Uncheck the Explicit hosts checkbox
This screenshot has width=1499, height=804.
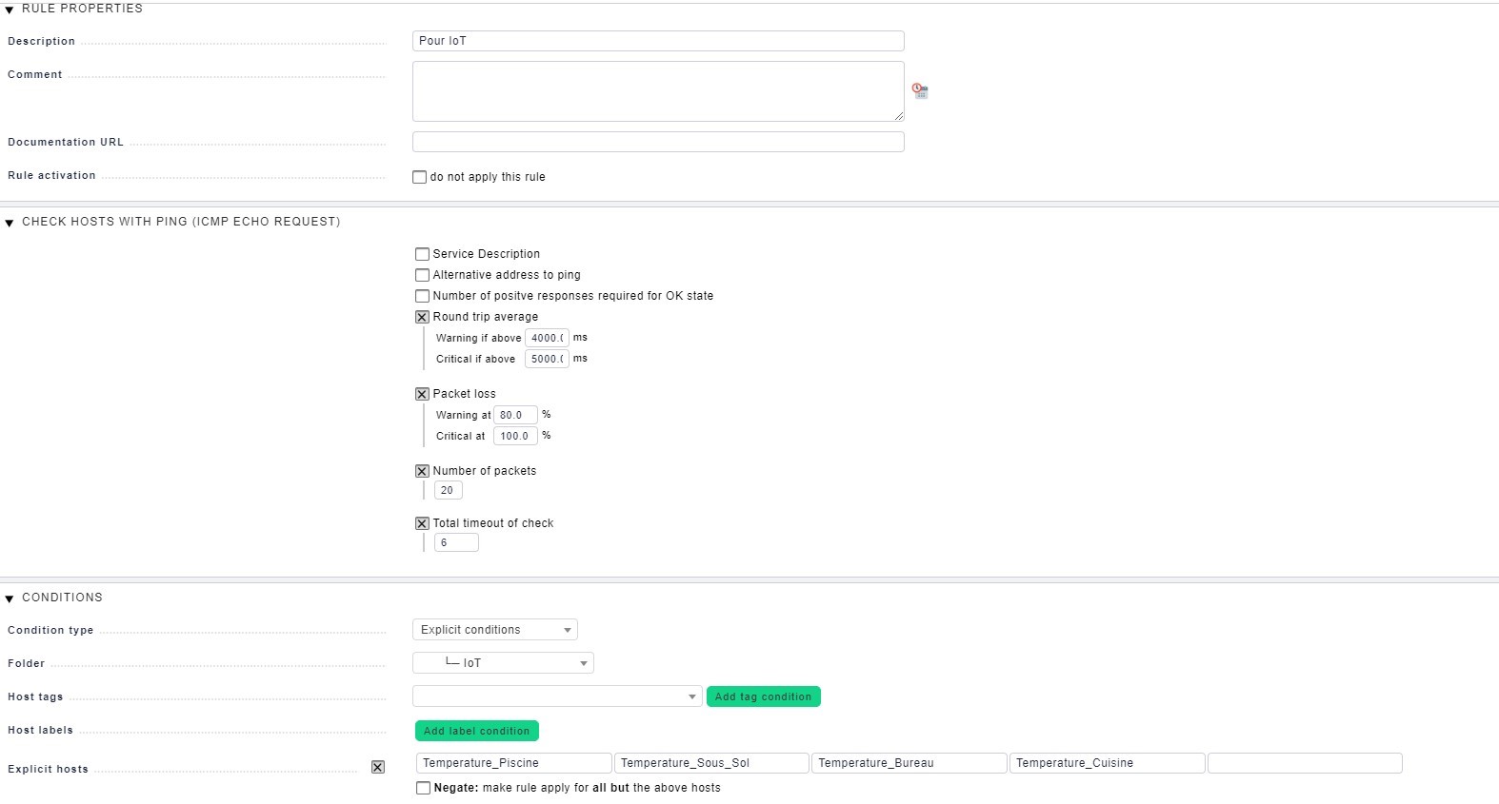coord(378,767)
